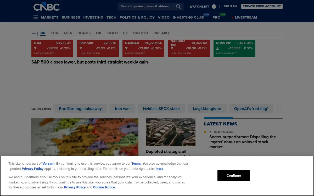Open the PRO menu item
This screenshot has width=314, height=196.
coord(216,17)
